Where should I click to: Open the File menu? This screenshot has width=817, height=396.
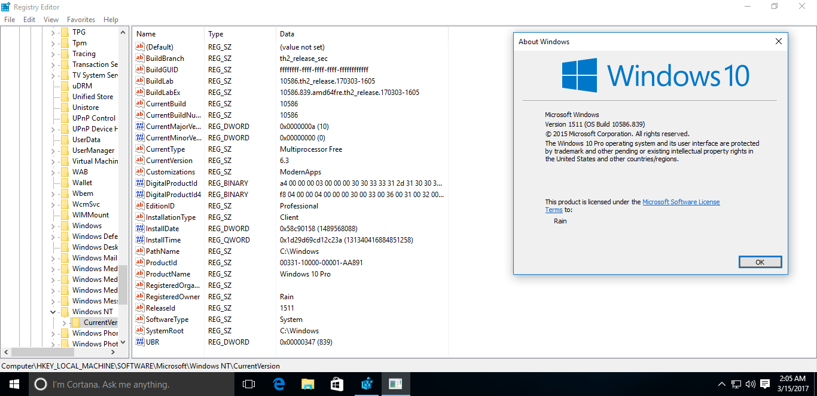click(10, 20)
